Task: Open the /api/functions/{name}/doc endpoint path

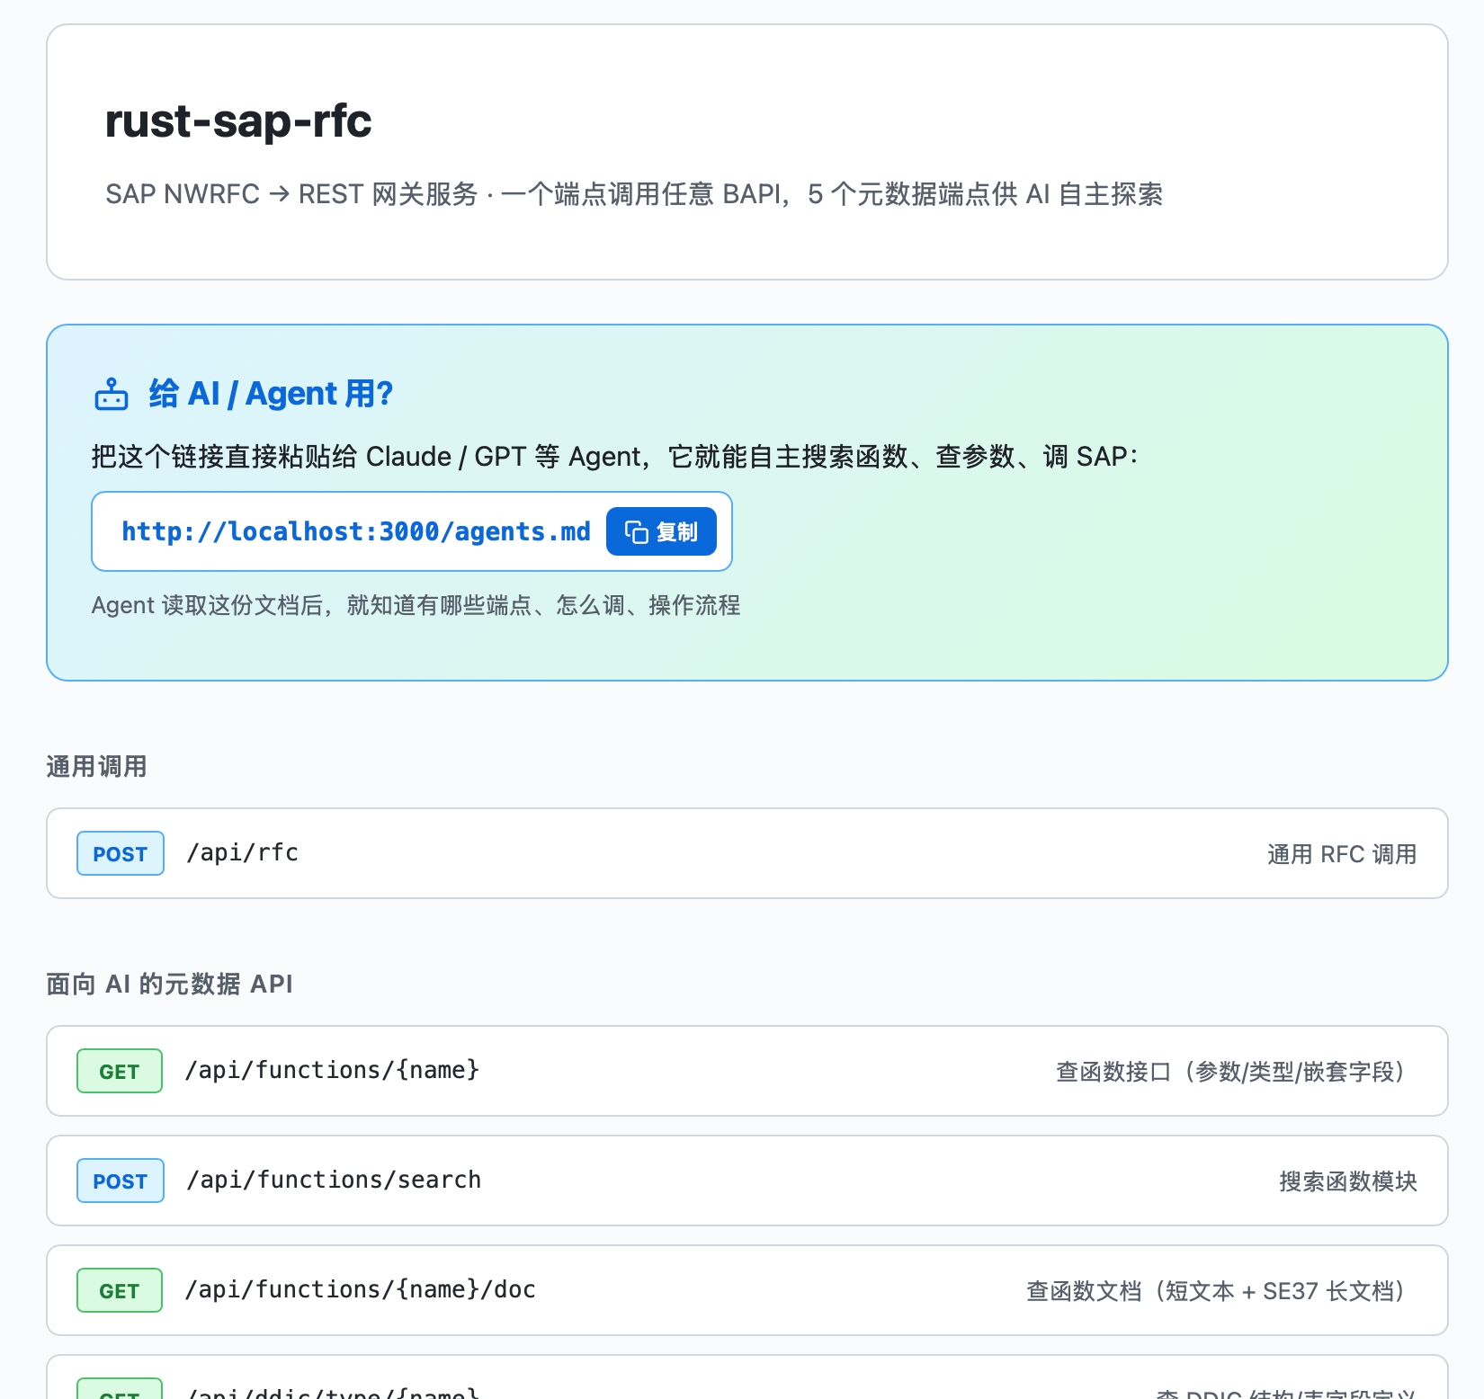Action: (360, 1290)
